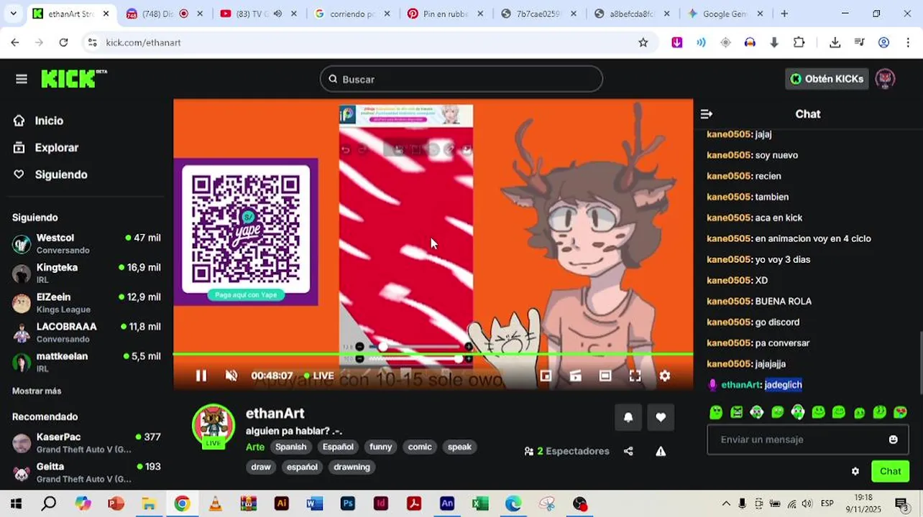Go to Inicio in the sidebar
The height and width of the screenshot is (517, 923).
pyautogui.click(x=49, y=121)
